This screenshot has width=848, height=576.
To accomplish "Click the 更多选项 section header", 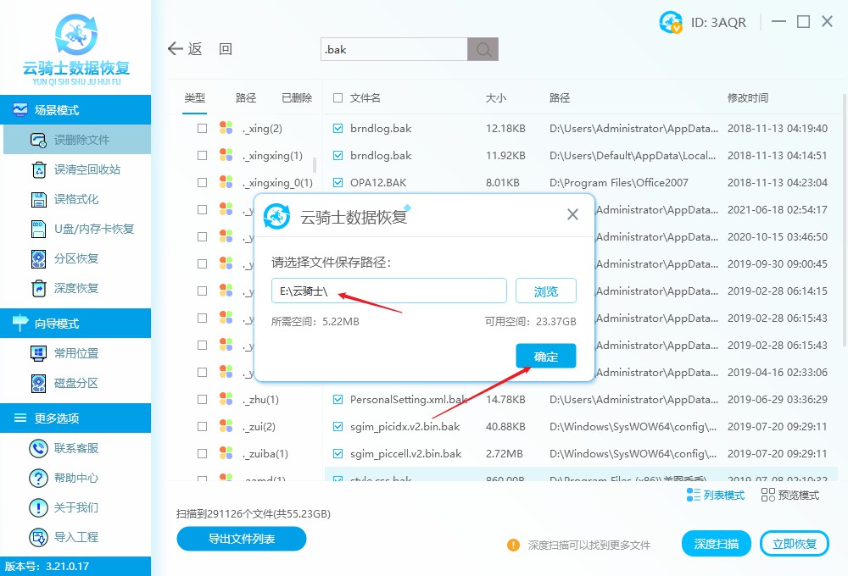I will [75, 418].
